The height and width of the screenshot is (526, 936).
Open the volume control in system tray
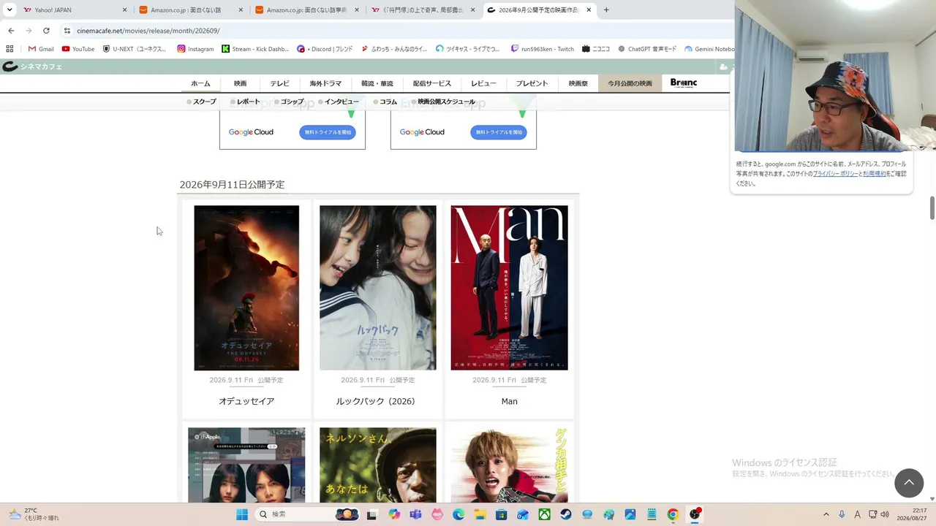(x=885, y=514)
